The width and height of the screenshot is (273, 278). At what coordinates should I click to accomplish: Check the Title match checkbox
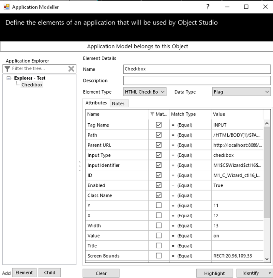(x=159, y=246)
